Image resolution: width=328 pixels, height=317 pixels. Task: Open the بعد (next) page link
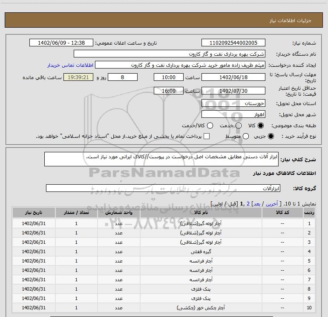pos(257,204)
